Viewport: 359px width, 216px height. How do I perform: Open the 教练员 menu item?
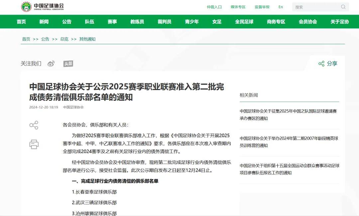pos(137,22)
